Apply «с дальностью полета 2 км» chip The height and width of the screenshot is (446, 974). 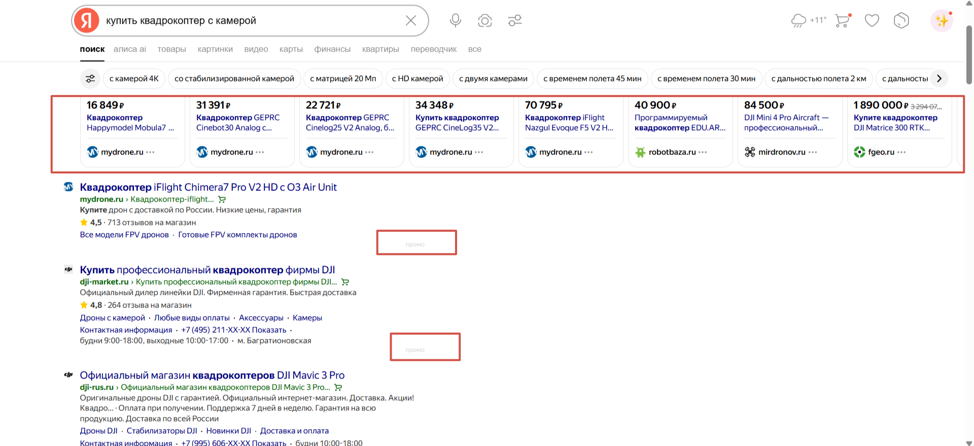[x=819, y=79]
